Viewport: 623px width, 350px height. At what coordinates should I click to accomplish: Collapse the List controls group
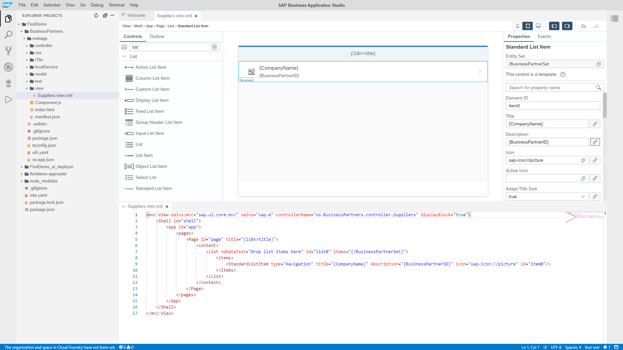[x=124, y=56]
